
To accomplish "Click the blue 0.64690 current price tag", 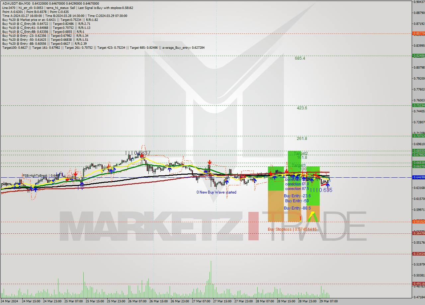I will [419, 177].
